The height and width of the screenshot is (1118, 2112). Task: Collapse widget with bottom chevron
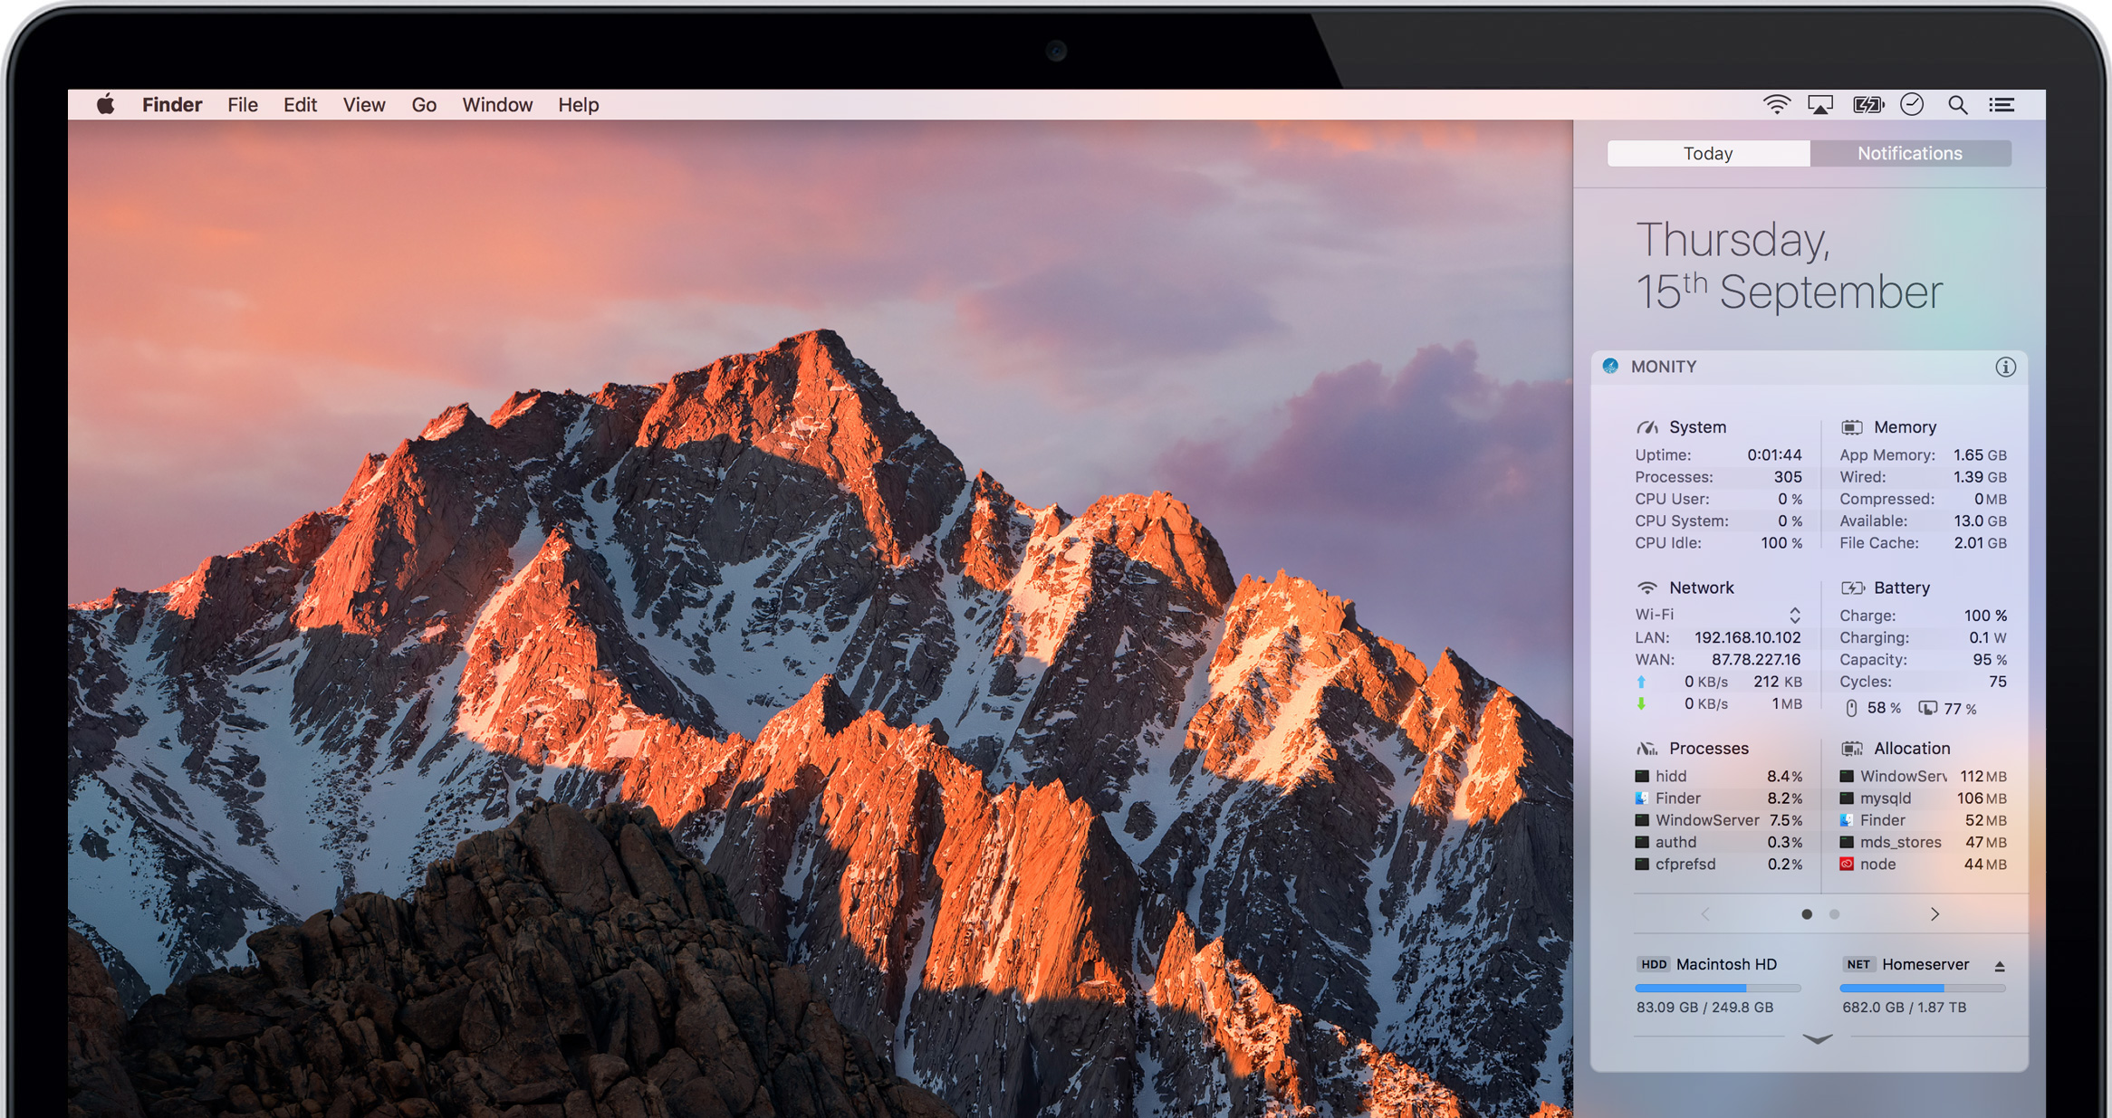click(x=1817, y=1038)
